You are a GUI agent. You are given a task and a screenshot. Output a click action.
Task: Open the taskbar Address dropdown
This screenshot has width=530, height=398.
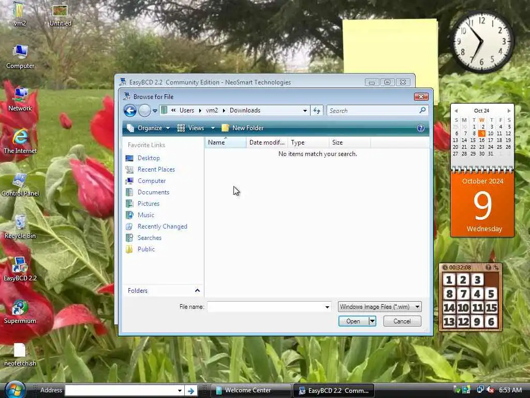pos(180,391)
